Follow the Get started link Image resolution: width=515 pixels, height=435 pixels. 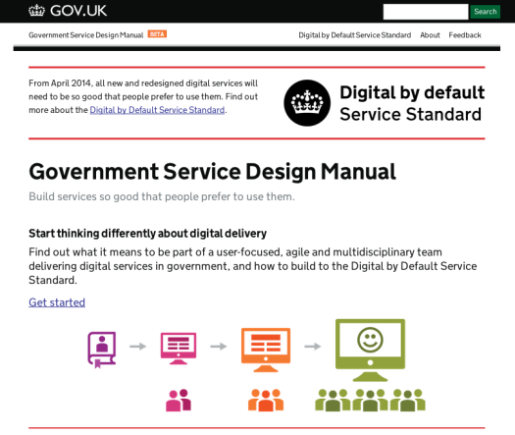(x=57, y=302)
